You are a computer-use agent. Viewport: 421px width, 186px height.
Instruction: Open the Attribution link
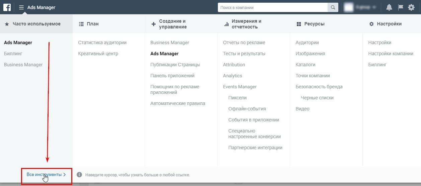click(234, 65)
